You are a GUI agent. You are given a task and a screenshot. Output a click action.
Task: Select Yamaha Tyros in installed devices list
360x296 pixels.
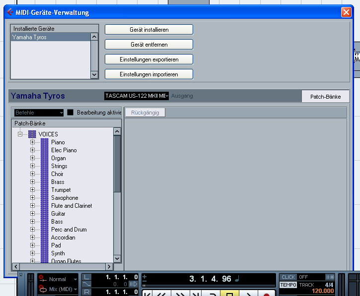click(51, 37)
